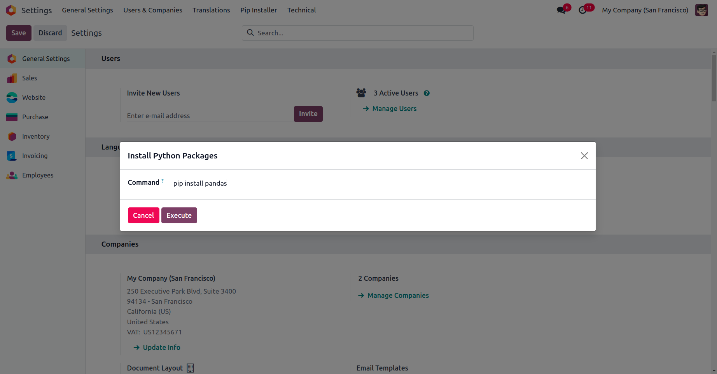The height and width of the screenshot is (374, 717).
Task: Click the user avatar in the top bar
Action: pos(701,10)
